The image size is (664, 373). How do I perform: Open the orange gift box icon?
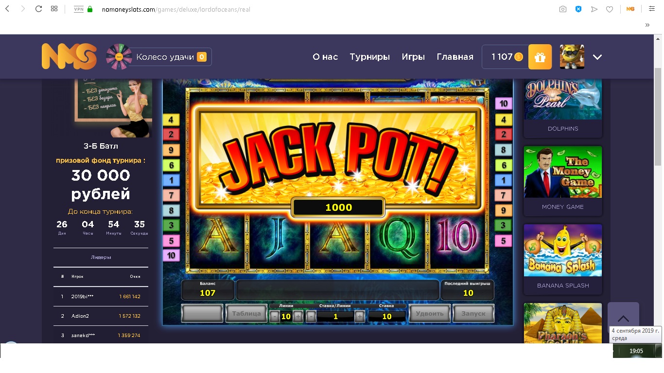pos(540,57)
